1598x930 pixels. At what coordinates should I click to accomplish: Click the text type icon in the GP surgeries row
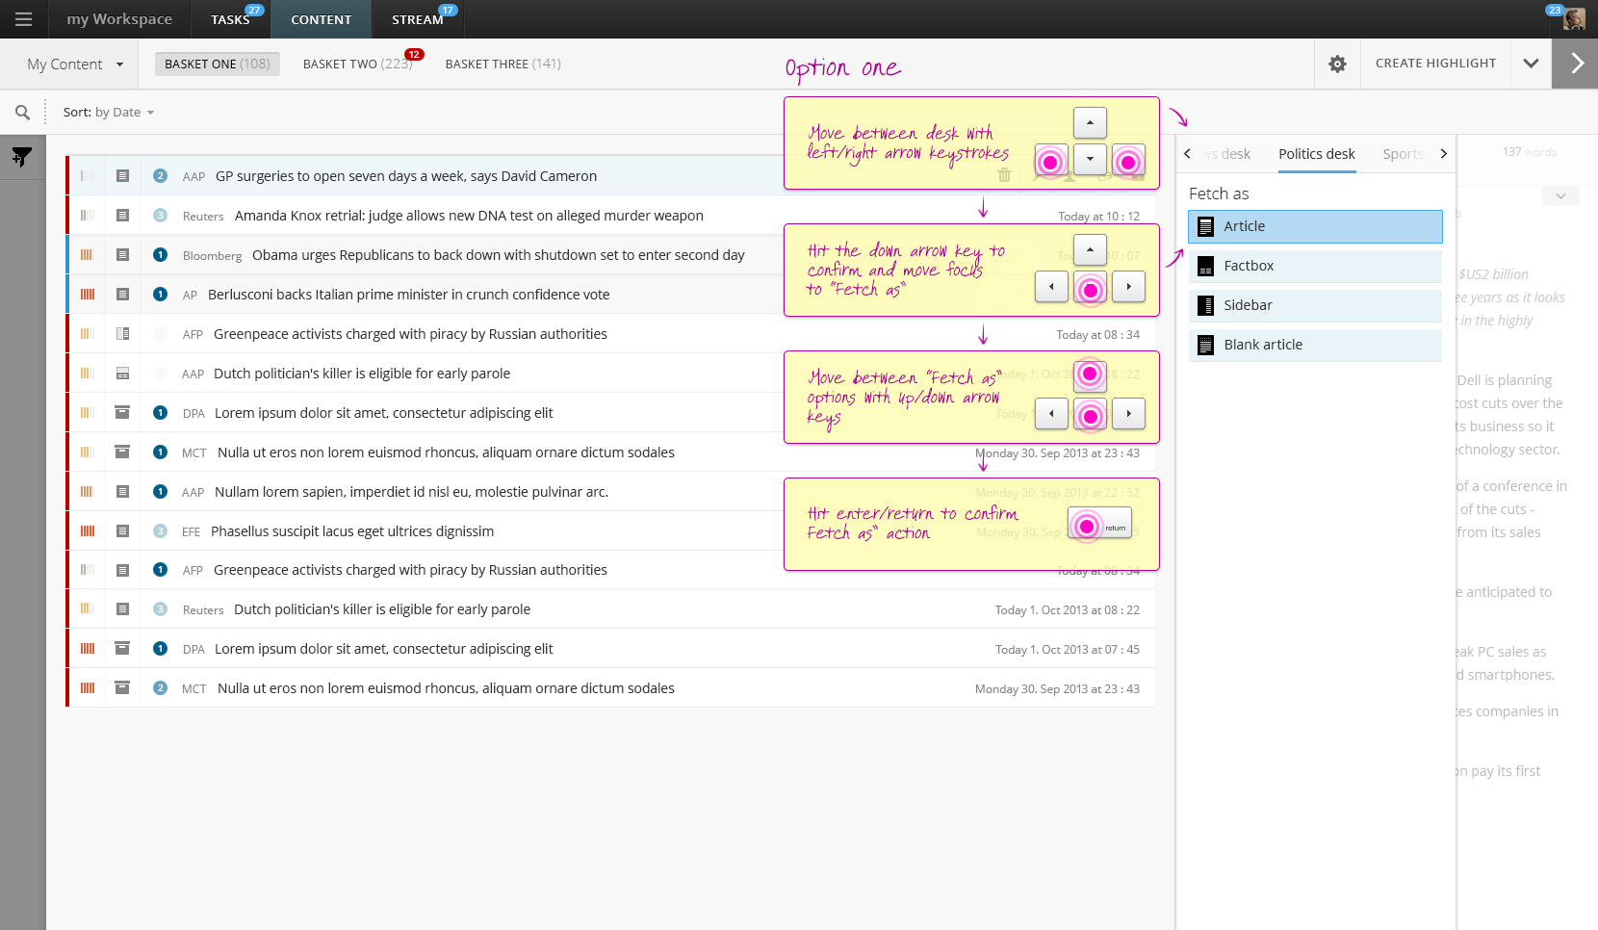(x=122, y=176)
